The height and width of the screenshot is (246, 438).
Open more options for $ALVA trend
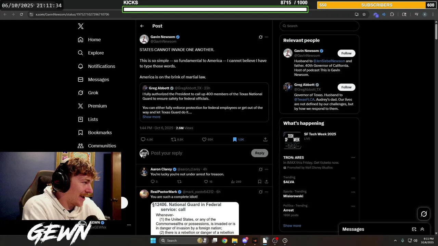[x=353, y=178]
